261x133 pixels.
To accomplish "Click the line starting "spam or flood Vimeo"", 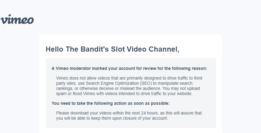I will click(124, 94).
